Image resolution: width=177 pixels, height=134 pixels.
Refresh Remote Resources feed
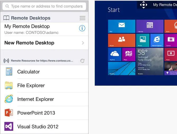tap(82, 61)
